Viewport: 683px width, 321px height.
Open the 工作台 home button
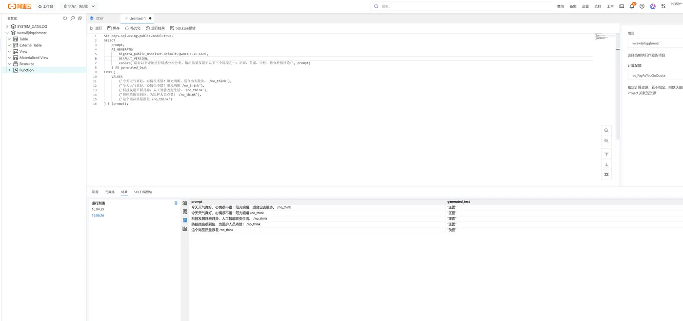(x=46, y=6)
